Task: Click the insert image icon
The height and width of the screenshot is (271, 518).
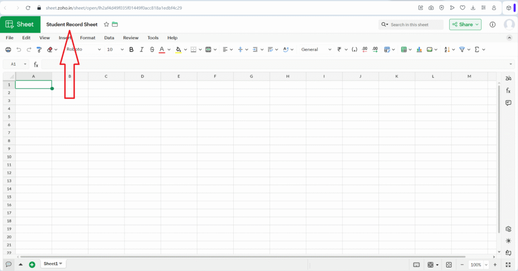Action: coord(429,49)
